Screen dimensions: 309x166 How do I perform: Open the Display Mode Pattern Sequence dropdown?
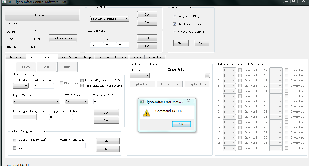pos(110,19)
